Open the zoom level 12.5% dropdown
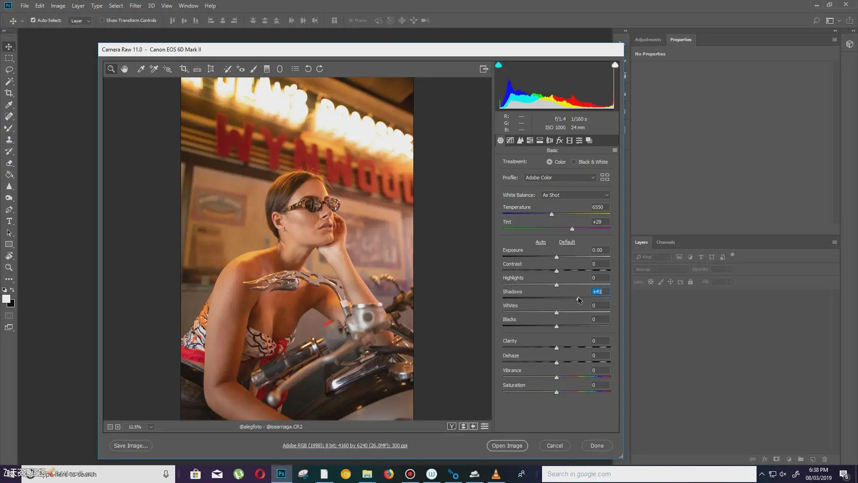This screenshot has height=483, width=858. 151,427
